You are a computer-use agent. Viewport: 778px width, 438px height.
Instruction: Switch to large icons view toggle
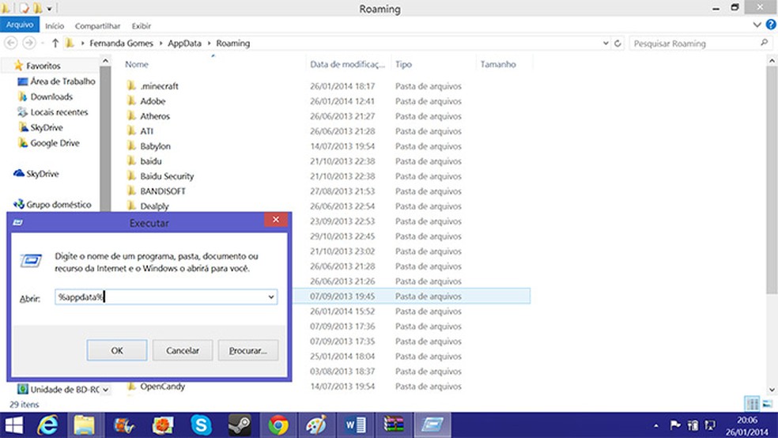pyautogui.click(x=766, y=404)
